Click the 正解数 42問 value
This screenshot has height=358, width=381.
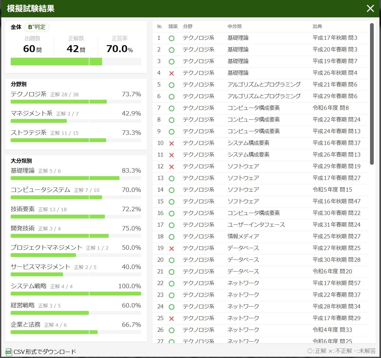click(76, 49)
